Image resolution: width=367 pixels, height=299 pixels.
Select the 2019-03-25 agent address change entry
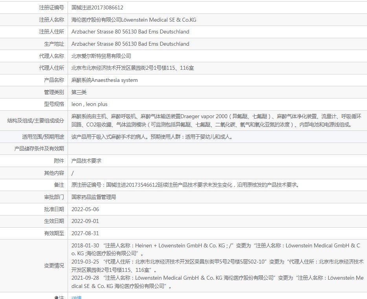click(x=217, y=266)
